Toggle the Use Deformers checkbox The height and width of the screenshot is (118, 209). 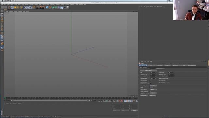tap(169, 82)
